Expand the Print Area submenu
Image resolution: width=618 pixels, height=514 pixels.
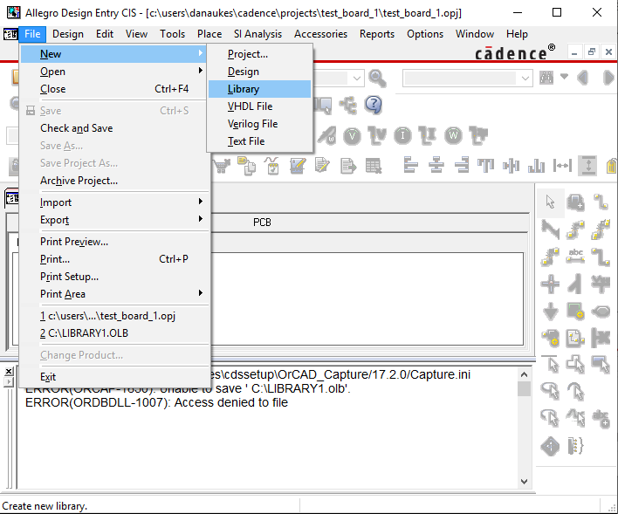point(200,293)
